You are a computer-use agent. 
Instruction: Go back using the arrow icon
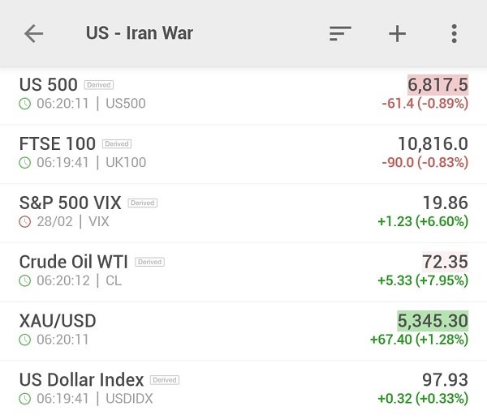33,33
